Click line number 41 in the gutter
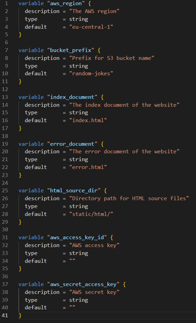Image resolution: width=196 pixels, height=323 pixels. pos(5,315)
